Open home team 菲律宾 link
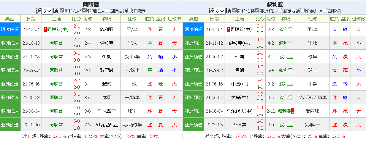 click(240, 125)
